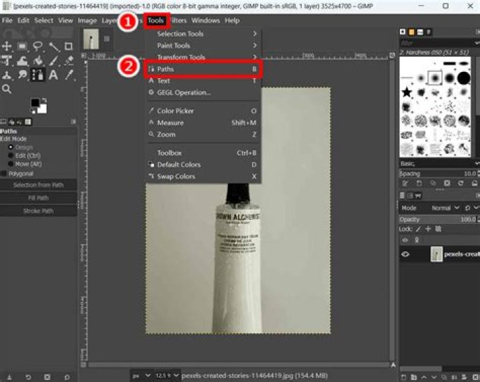Select the Crop tool icon

(x=69, y=46)
